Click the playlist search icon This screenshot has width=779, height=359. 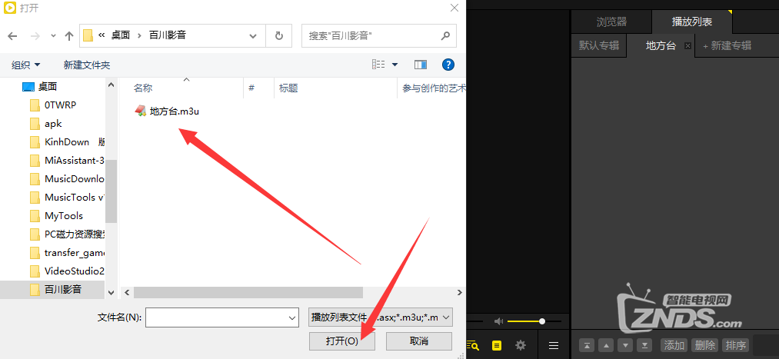[473, 346]
